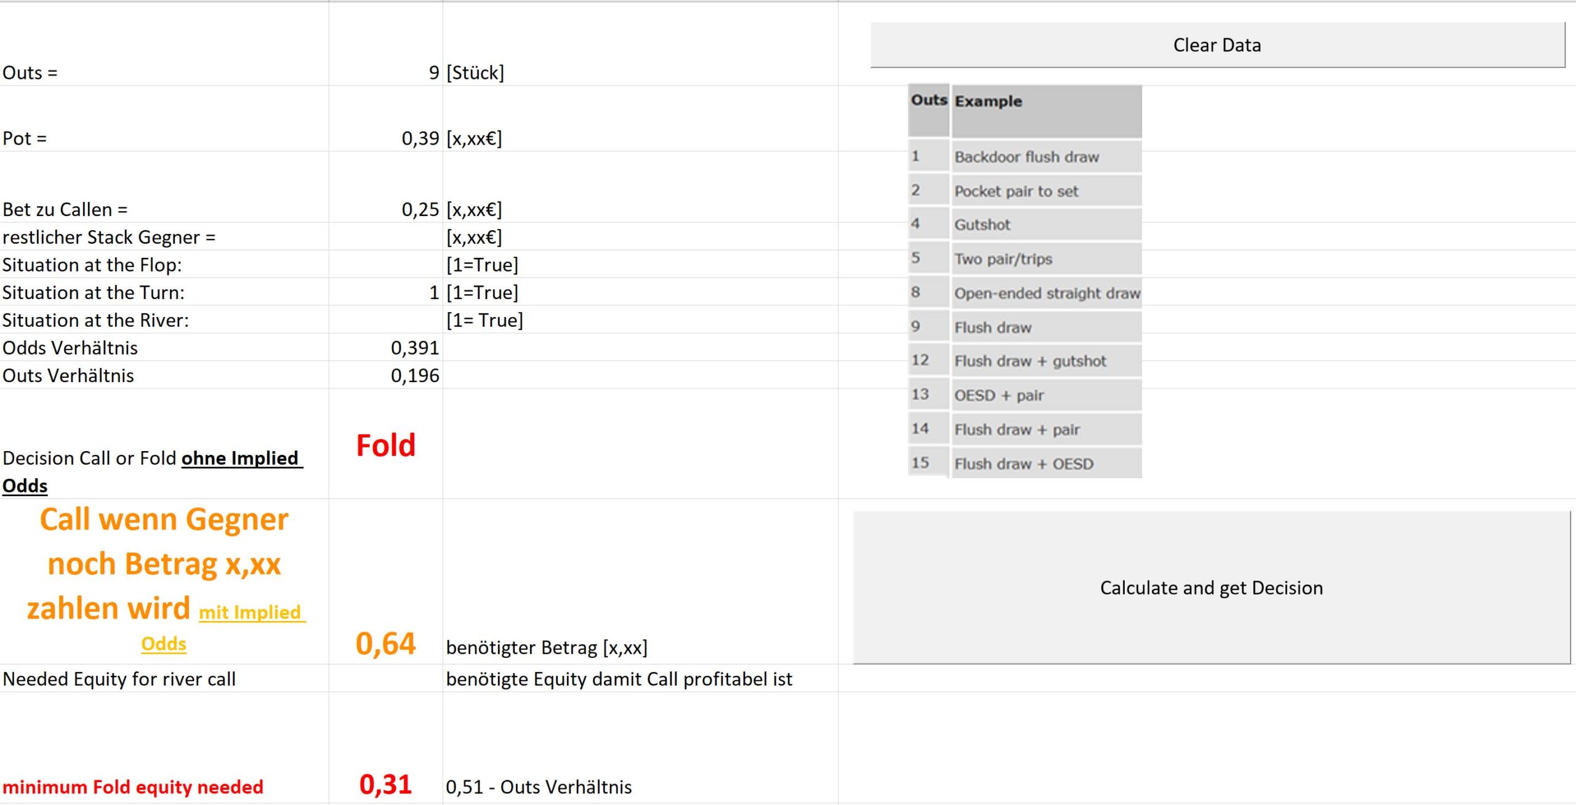This screenshot has width=1576, height=805.
Task: Select Situation at the Turn cell showing 1
Action: point(386,292)
